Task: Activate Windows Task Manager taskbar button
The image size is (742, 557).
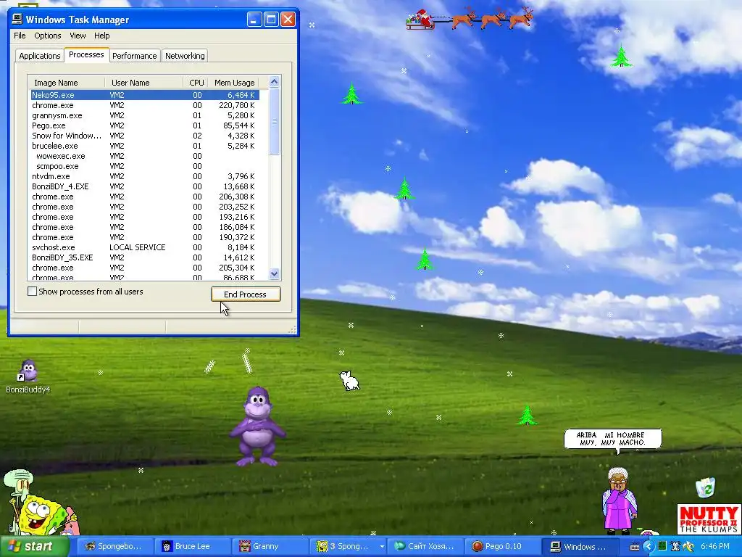Action: click(x=580, y=547)
